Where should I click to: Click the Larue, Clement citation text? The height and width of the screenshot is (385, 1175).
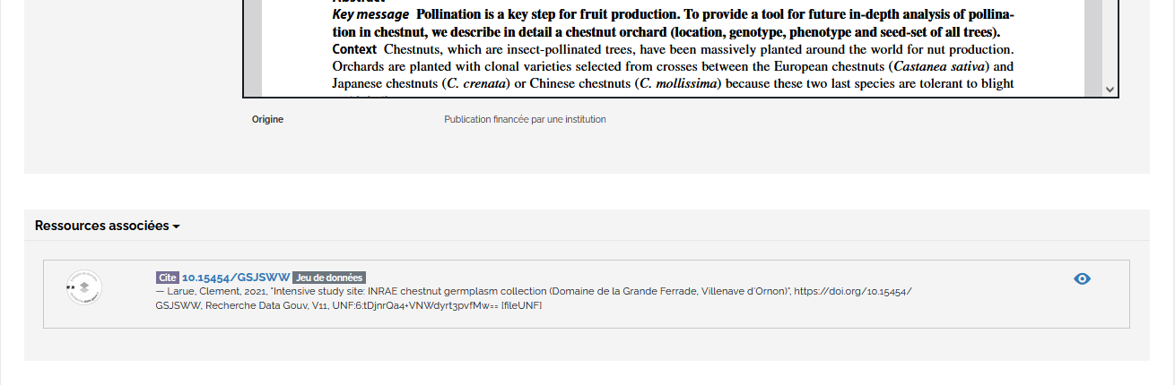tap(195, 292)
